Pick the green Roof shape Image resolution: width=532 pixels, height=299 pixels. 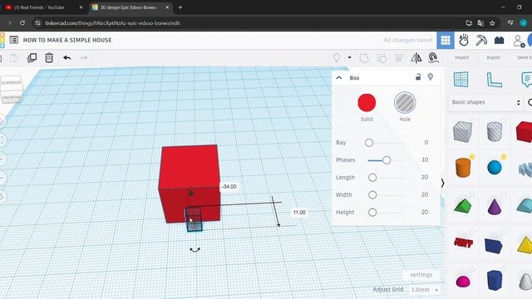point(462,206)
